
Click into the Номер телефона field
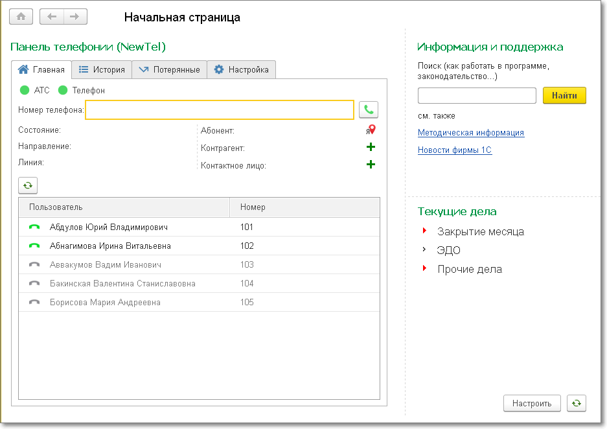click(x=220, y=110)
